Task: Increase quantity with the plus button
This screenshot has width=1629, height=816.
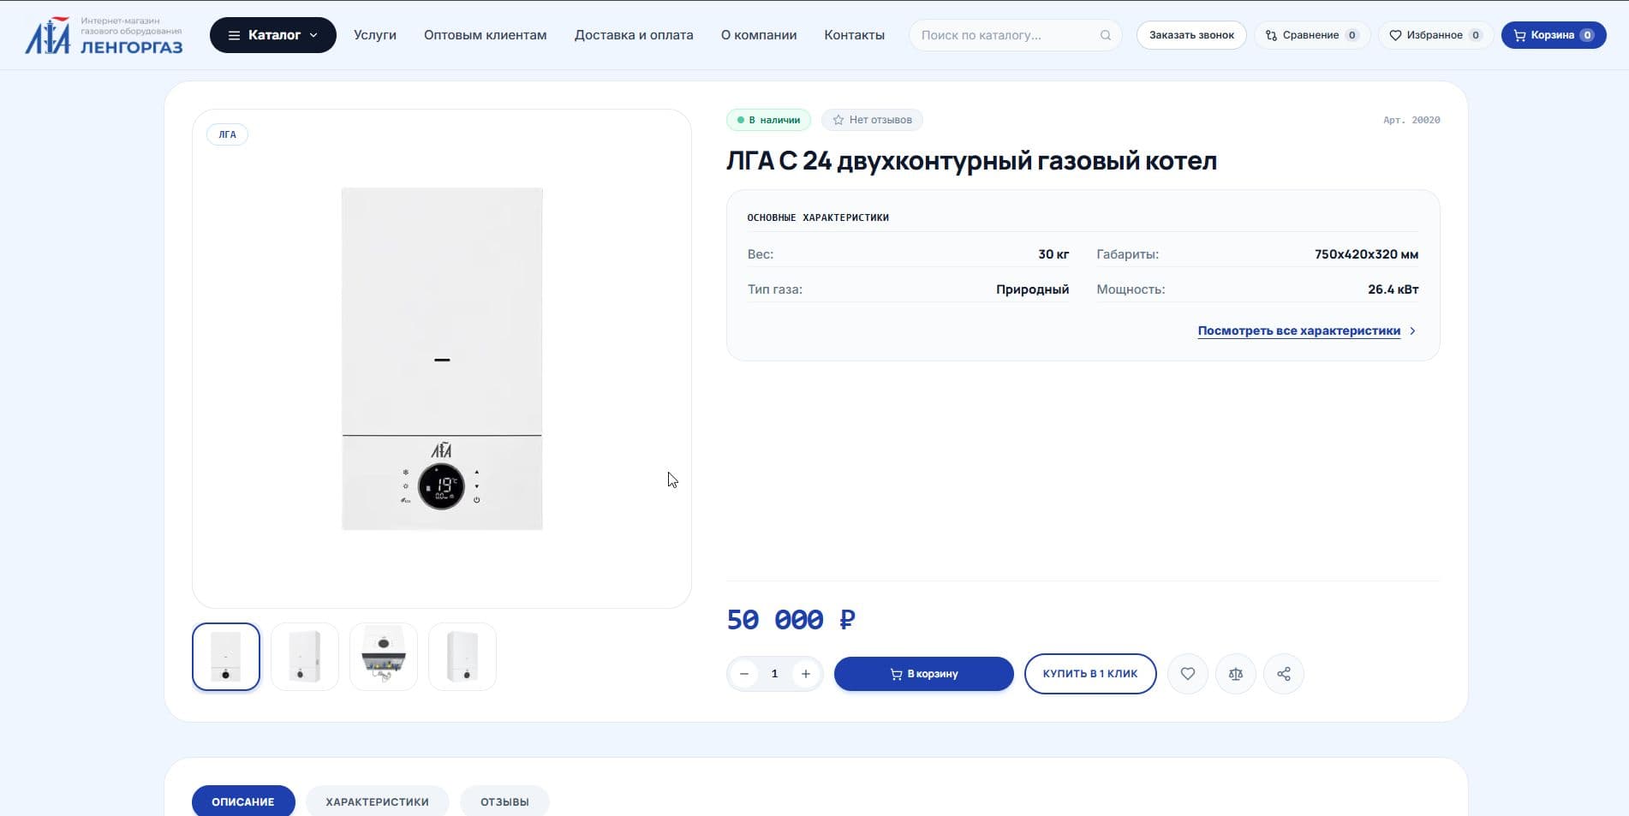Action: [x=806, y=674]
